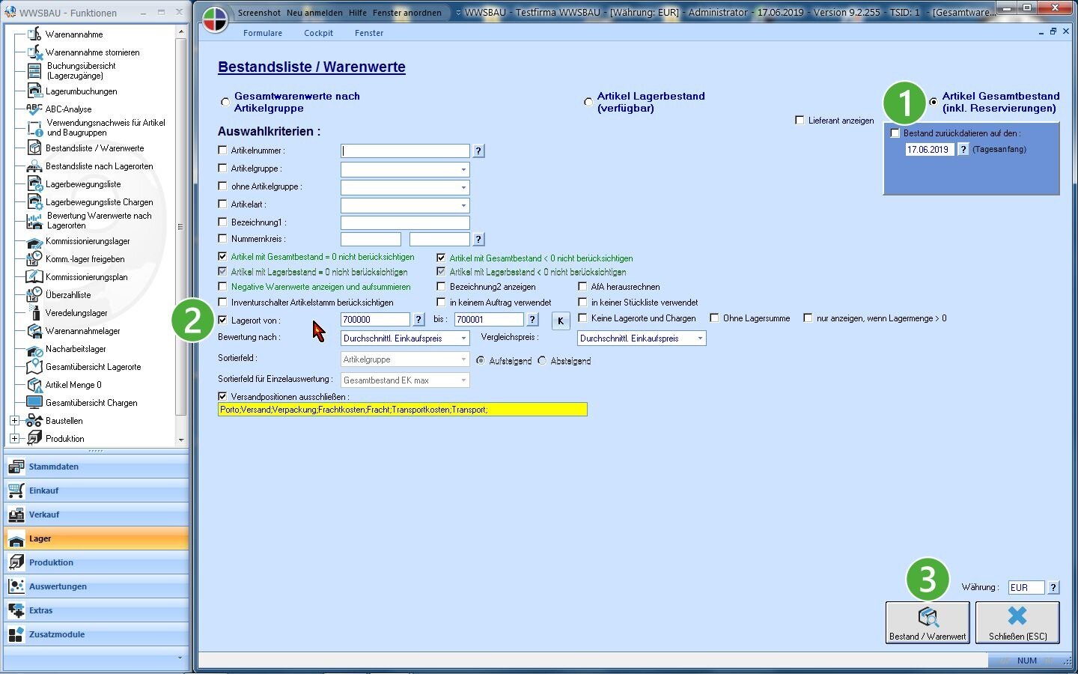Viewport: 1078px width, 674px height.
Task: Click the yellow Versandpositionen text field
Action: click(x=403, y=410)
